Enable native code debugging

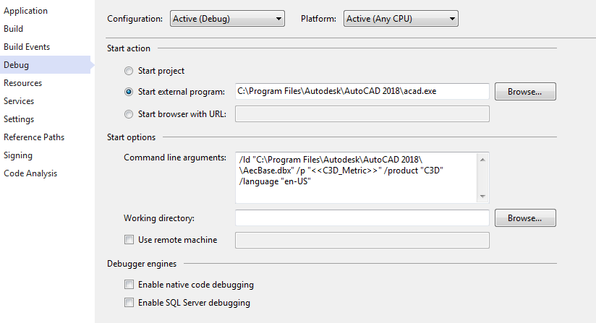pyautogui.click(x=129, y=285)
